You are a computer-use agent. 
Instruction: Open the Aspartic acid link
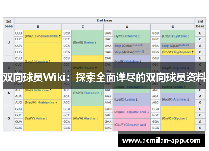136,112
